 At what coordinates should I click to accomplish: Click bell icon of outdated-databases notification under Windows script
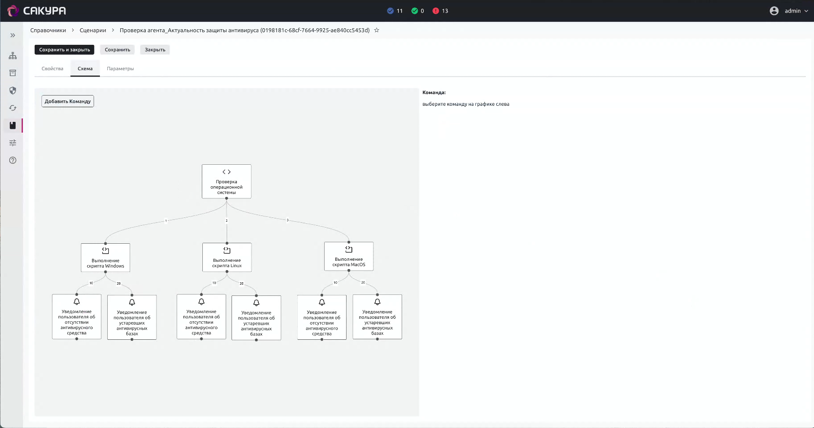click(x=132, y=303)
